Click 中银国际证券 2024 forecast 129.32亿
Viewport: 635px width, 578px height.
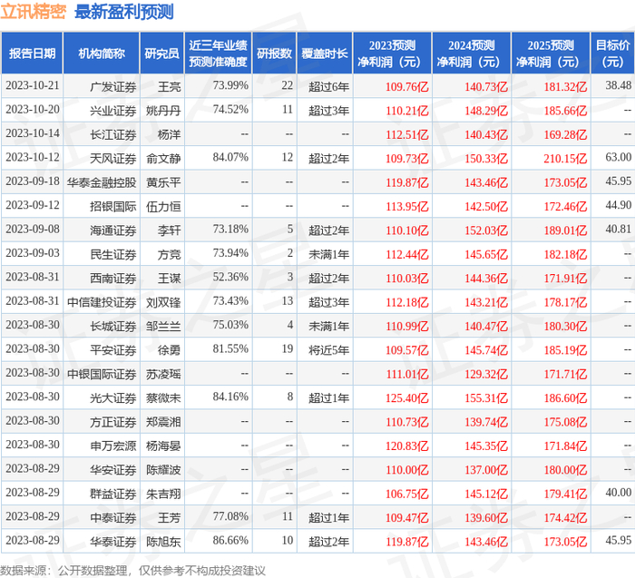(486, 374)
